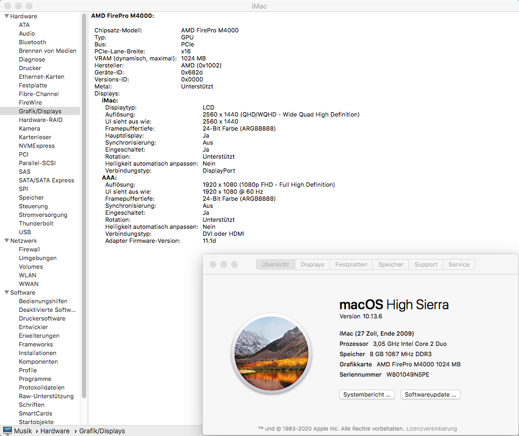Select Schriften entry
Screen dimensions: 519x436
(x=31, y=404)
